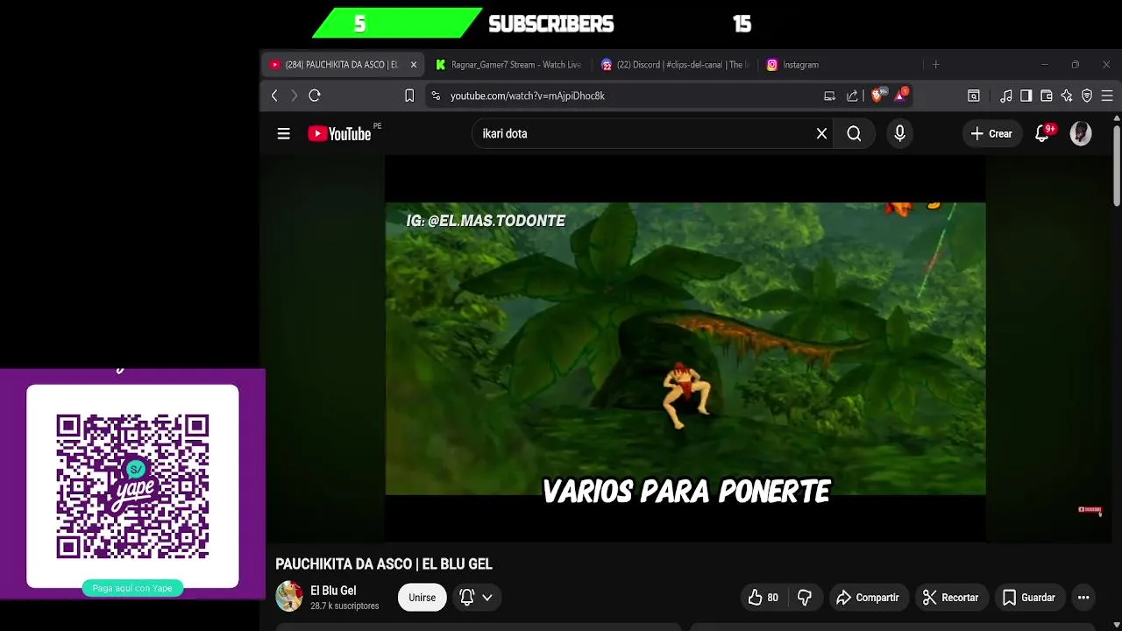This screenshot has height=631, width=1122.
Task: Open the YouTube hamburger guide menu
Action: click(x=283, y=134)
